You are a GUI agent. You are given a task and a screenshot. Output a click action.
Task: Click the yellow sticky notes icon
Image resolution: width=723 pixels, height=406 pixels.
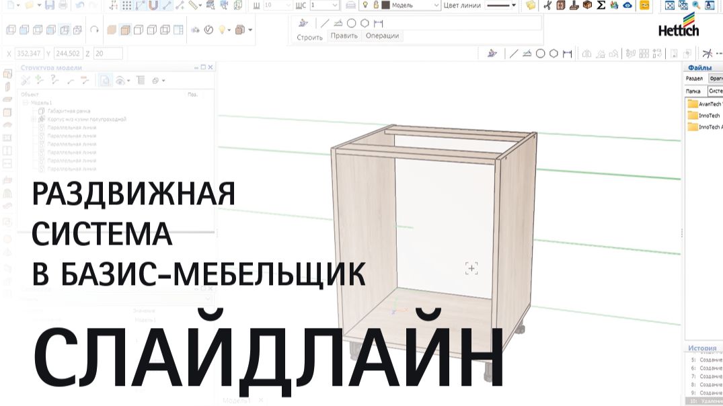coord(531,5)
